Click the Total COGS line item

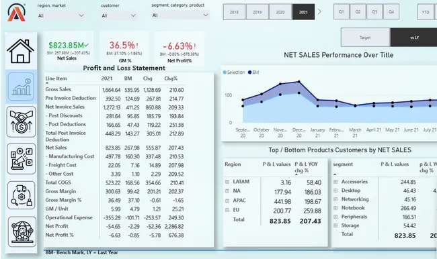(58, 183)
